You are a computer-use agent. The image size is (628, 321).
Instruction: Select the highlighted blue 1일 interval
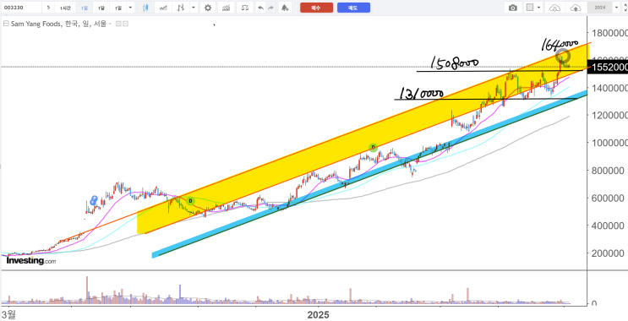85,8
